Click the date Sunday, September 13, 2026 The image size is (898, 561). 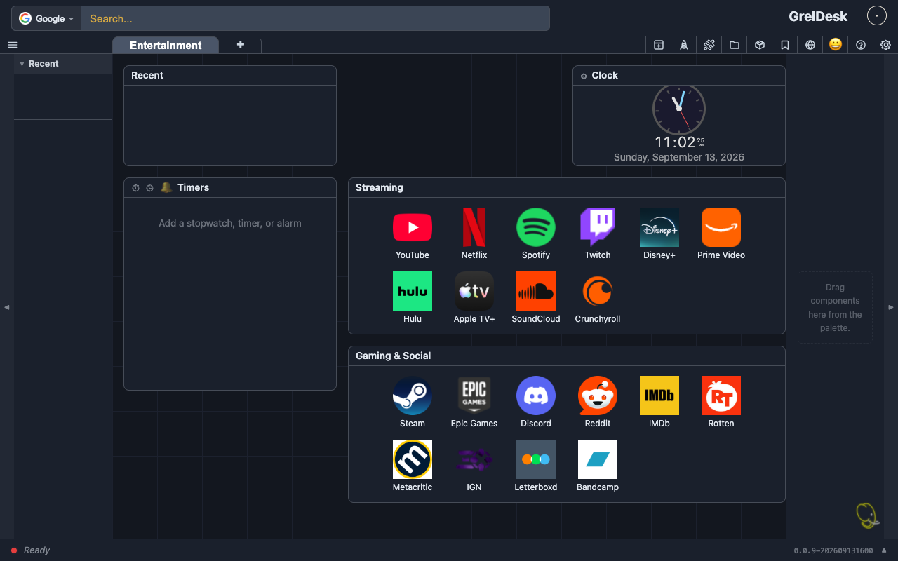click(679, 157)
